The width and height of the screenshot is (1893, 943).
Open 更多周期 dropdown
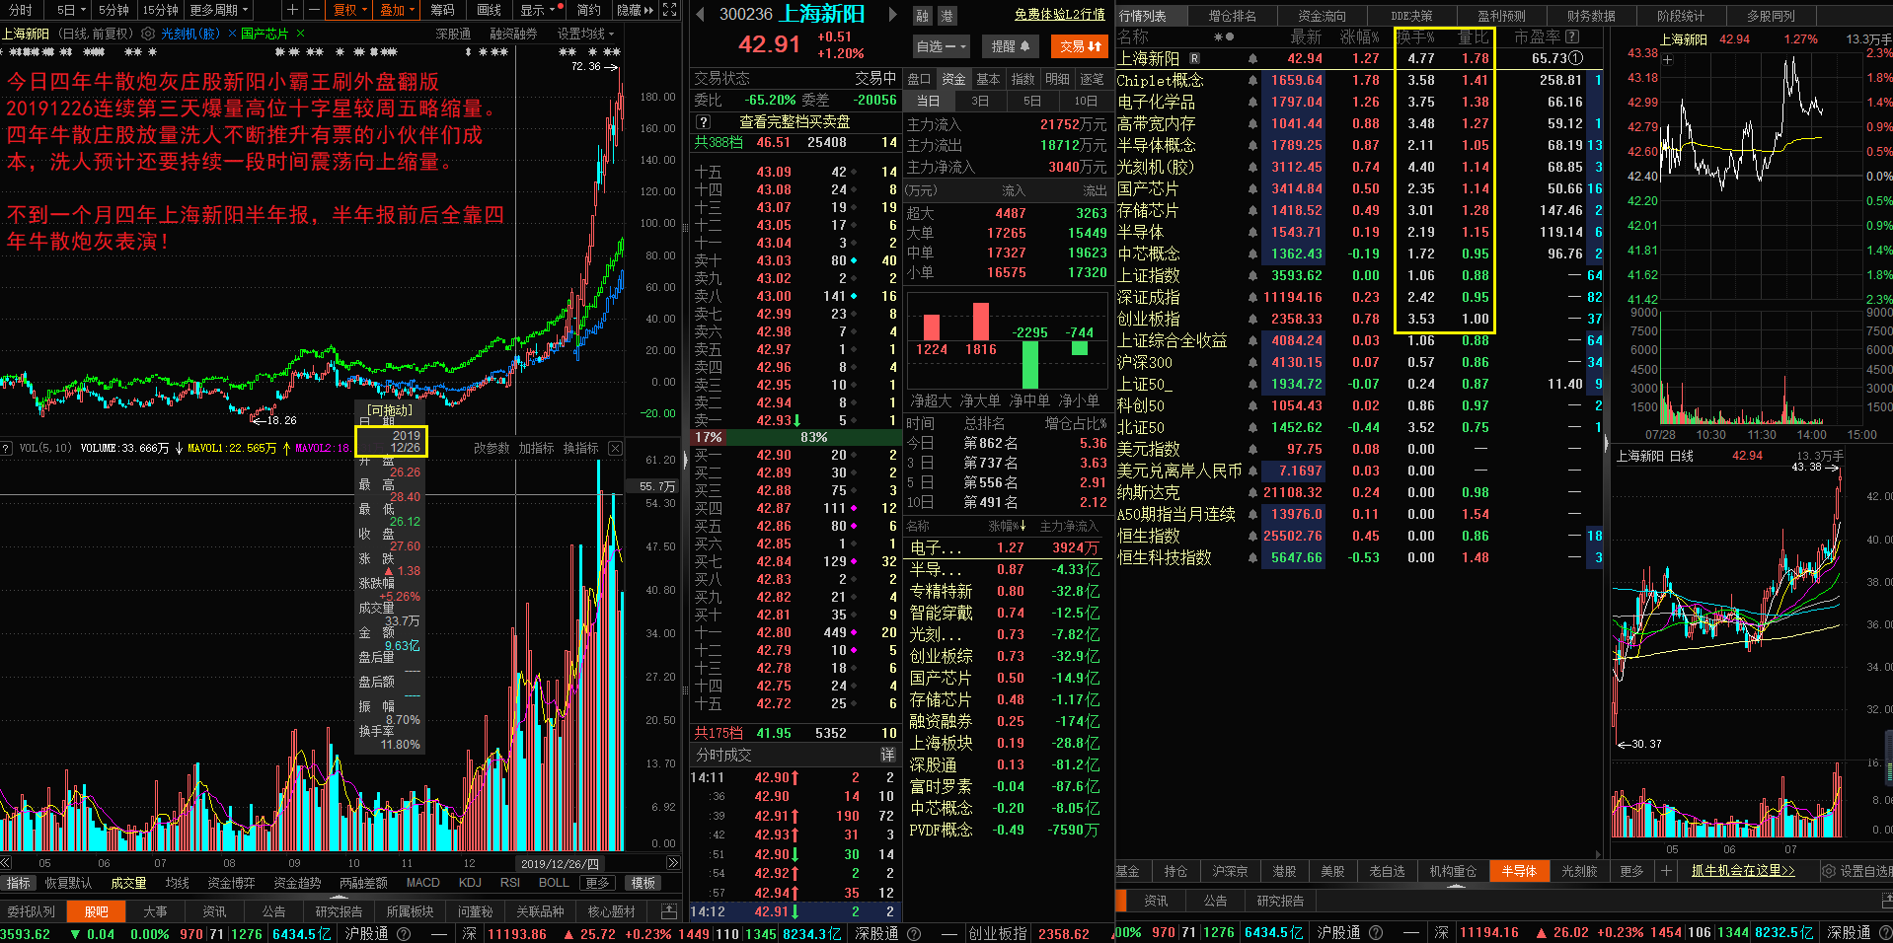pyautogui.click(x=220, y=10)
